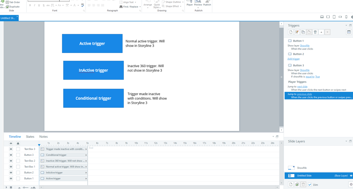Select Untitled Slide base layer
The height and width of the screenshot is (189, 353).
(318, 176)
